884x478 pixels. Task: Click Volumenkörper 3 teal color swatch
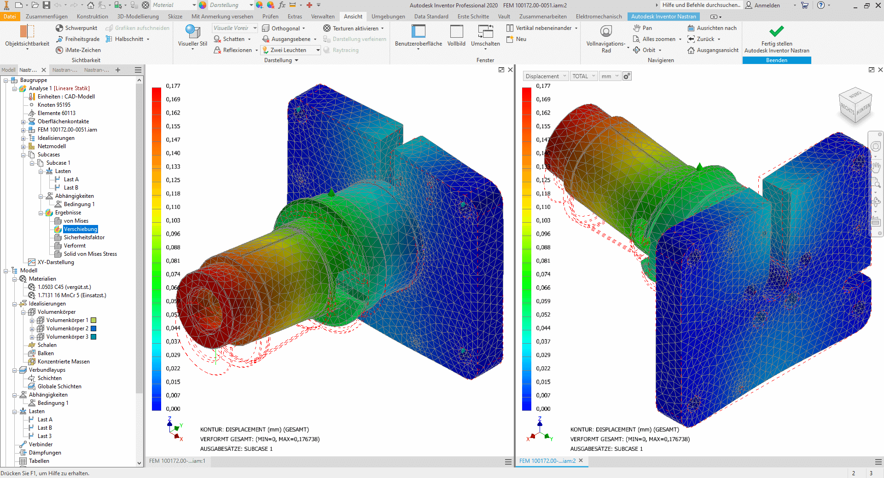[93, 337]
